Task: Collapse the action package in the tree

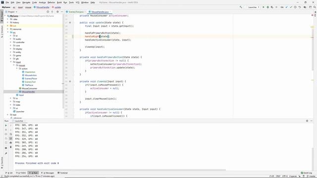Action: point(17,69)
